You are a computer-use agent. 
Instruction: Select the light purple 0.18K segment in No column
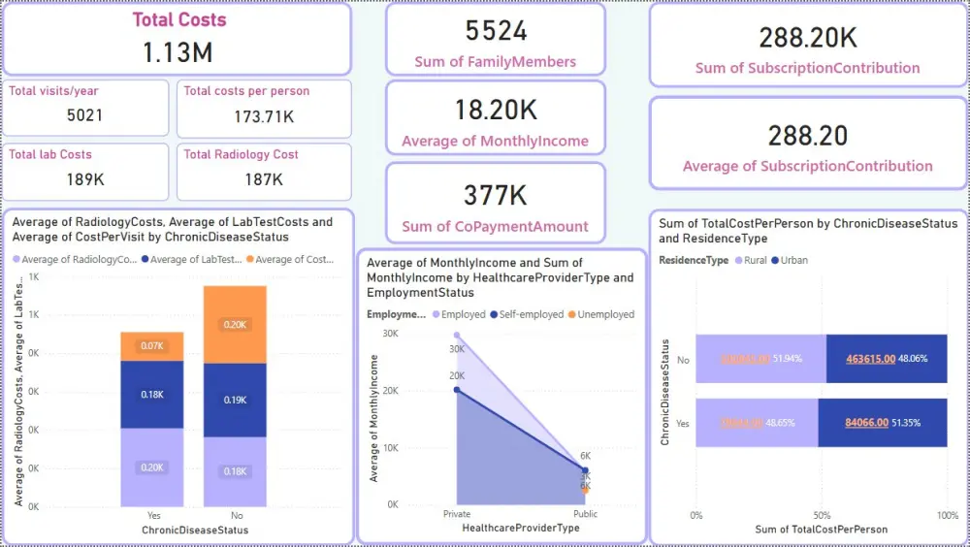235,471
